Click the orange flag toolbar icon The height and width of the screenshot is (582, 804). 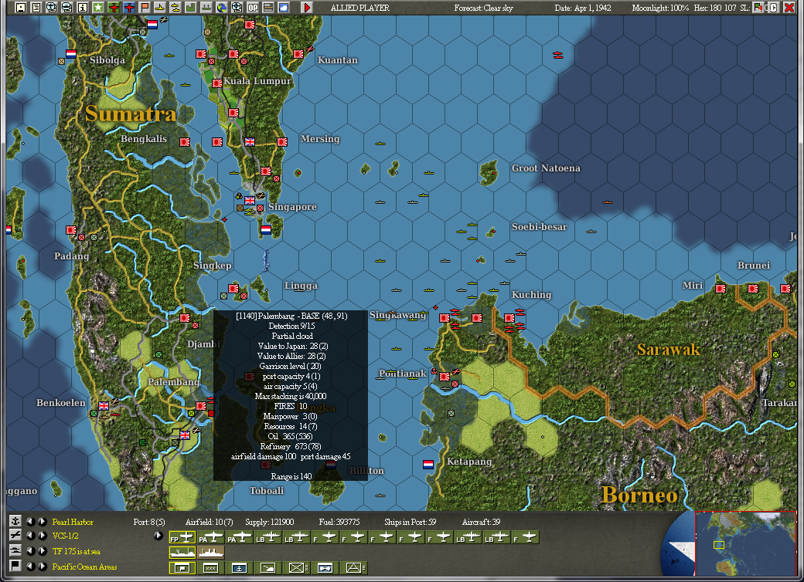145,7
